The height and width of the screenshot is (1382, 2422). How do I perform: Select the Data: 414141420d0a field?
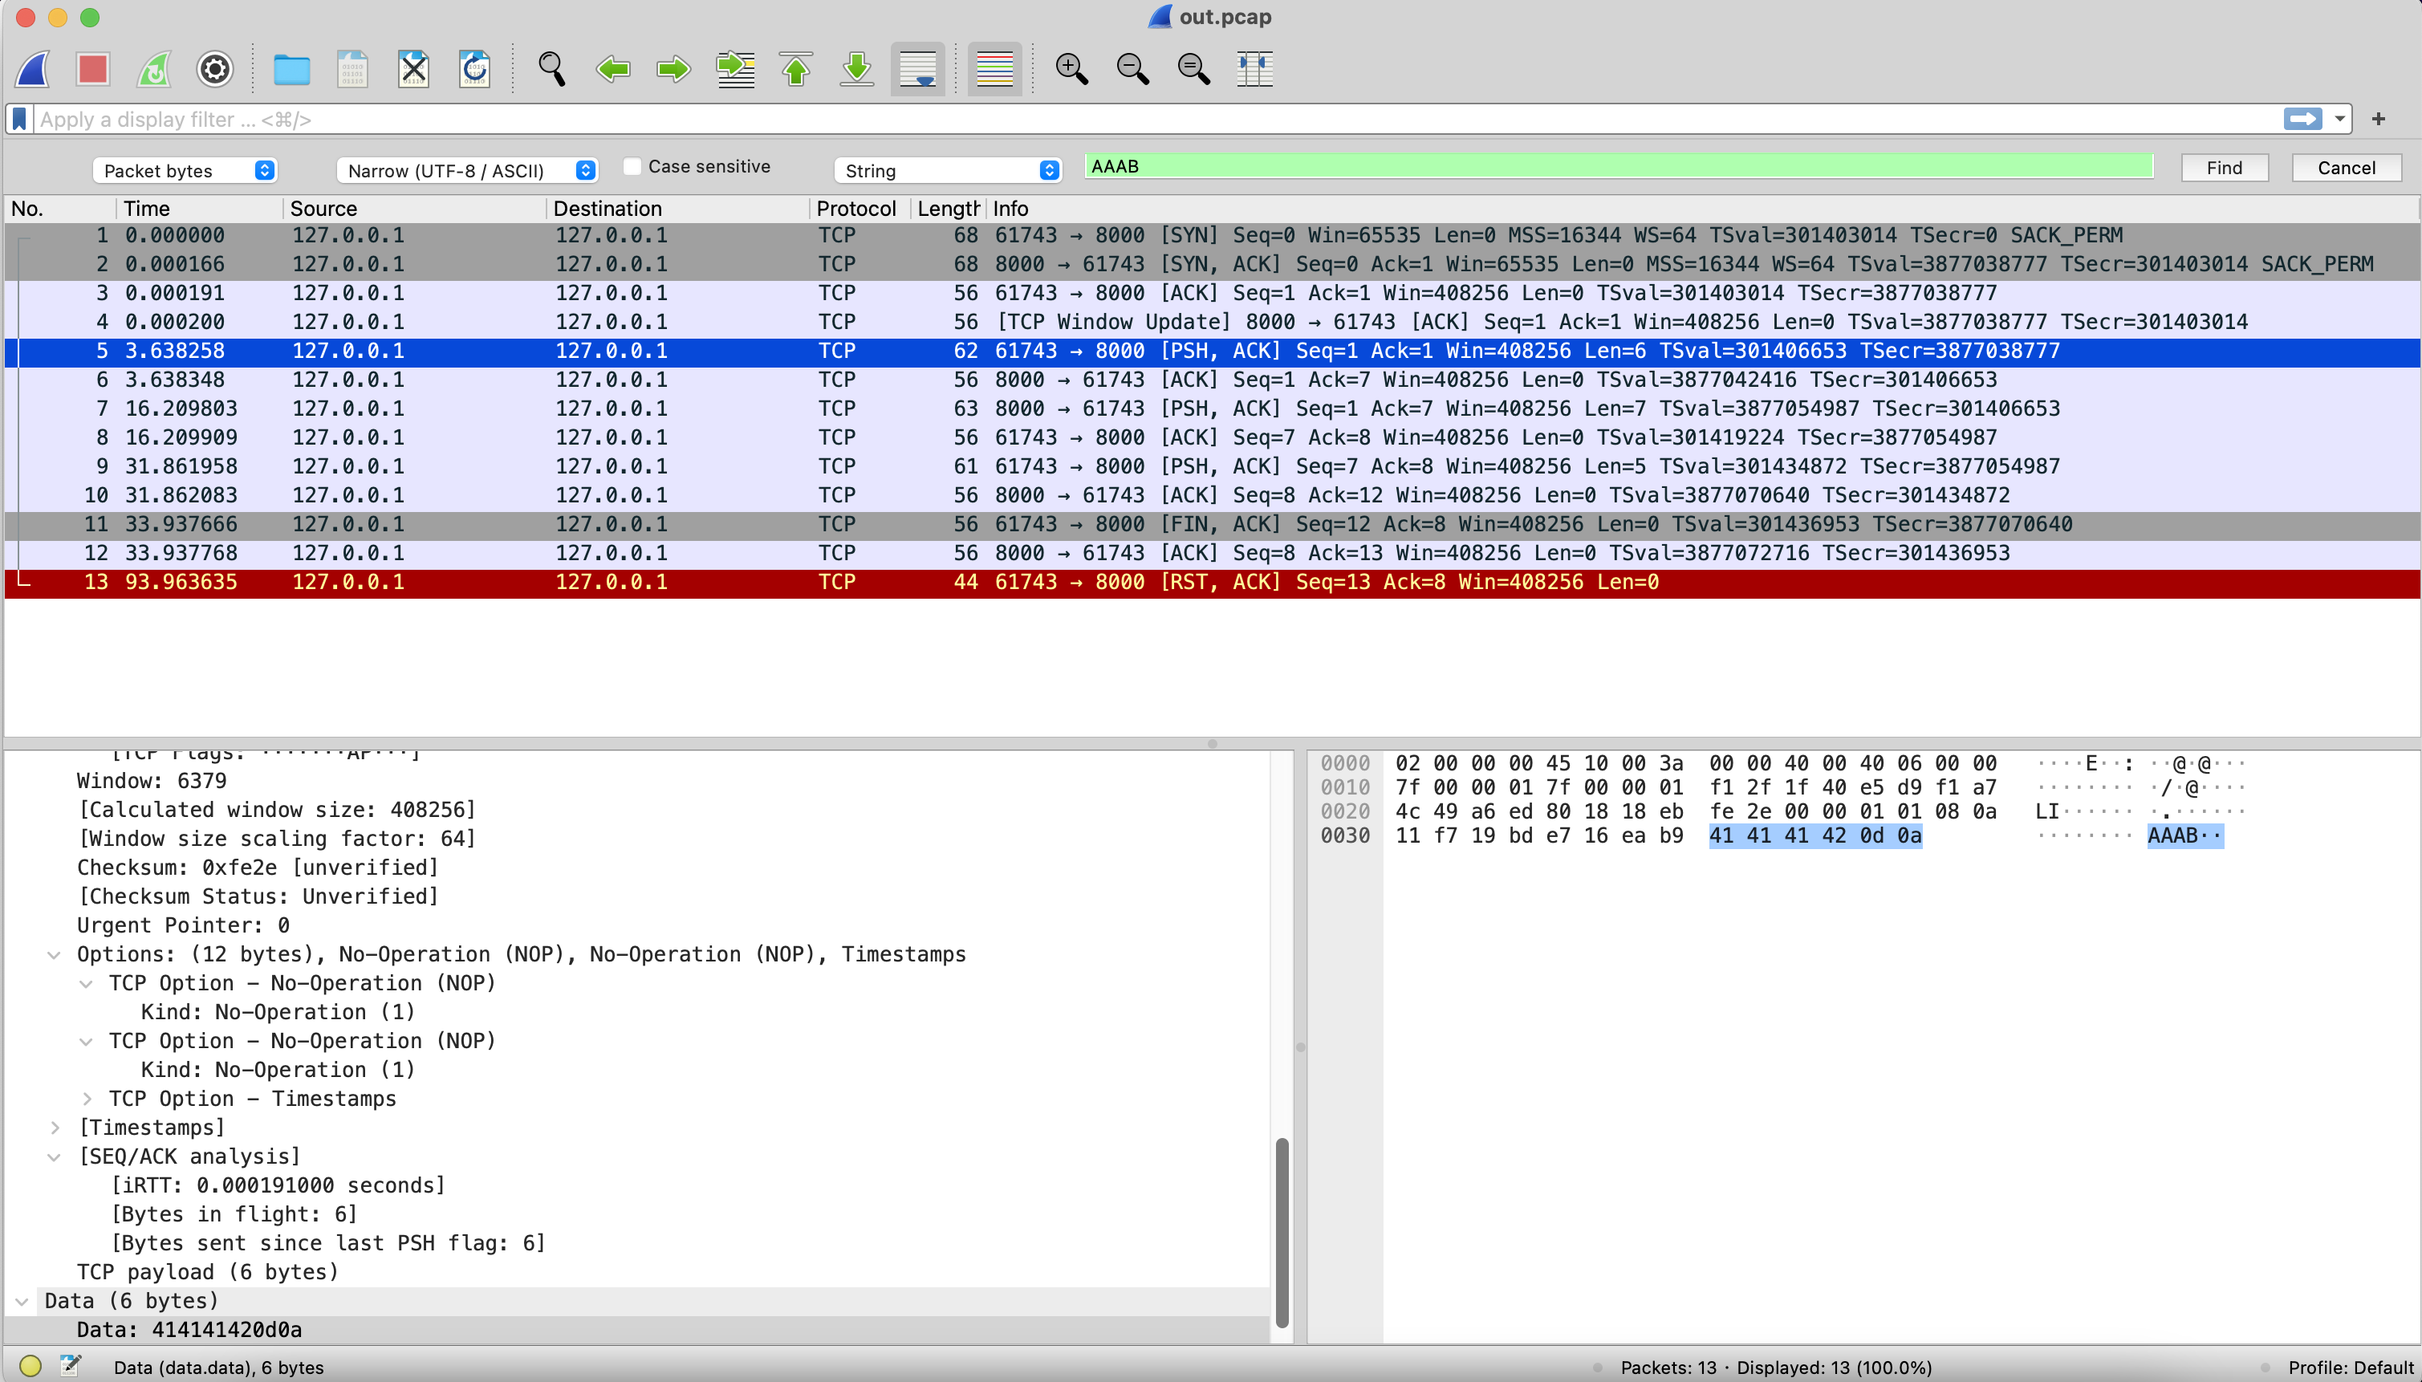pos(189,1330)
